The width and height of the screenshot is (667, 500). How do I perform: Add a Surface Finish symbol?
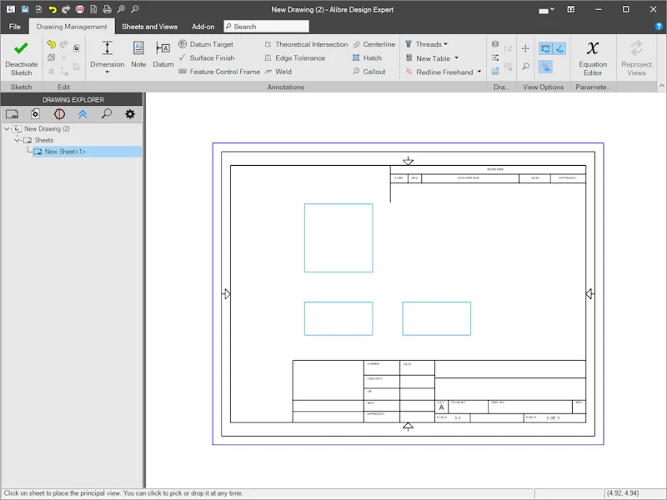207,57
